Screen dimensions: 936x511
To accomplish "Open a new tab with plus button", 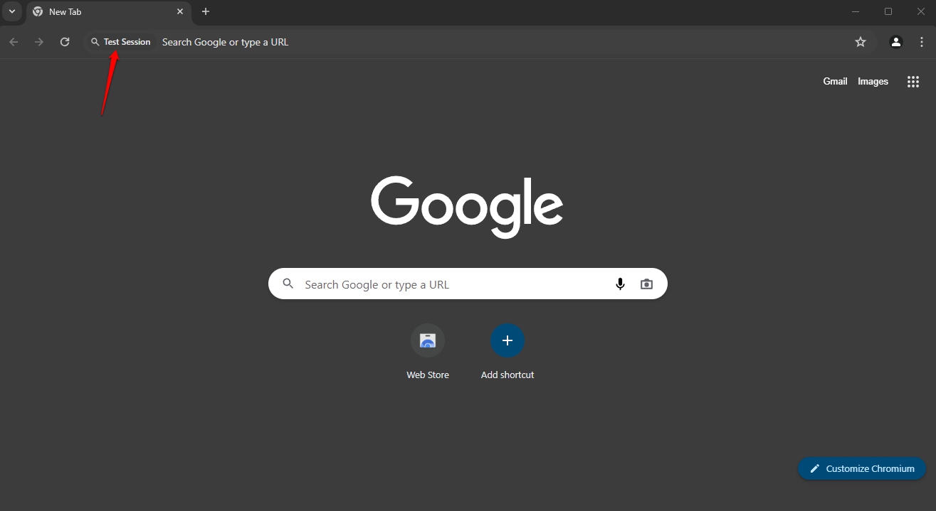I will pyautogui.click(x=206, y=11).
